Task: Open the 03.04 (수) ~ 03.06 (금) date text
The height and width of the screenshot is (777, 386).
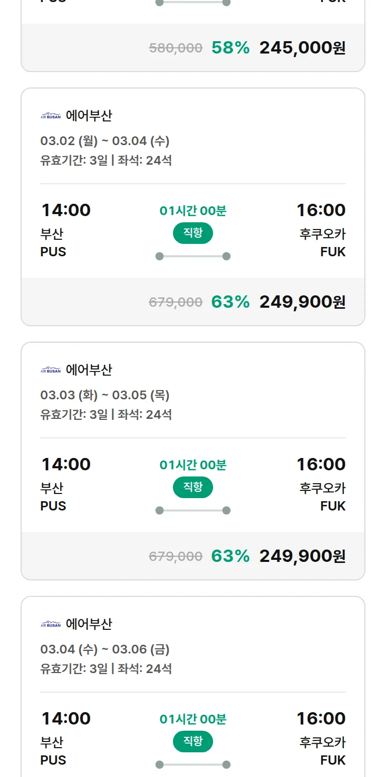Action: point(105,649)
